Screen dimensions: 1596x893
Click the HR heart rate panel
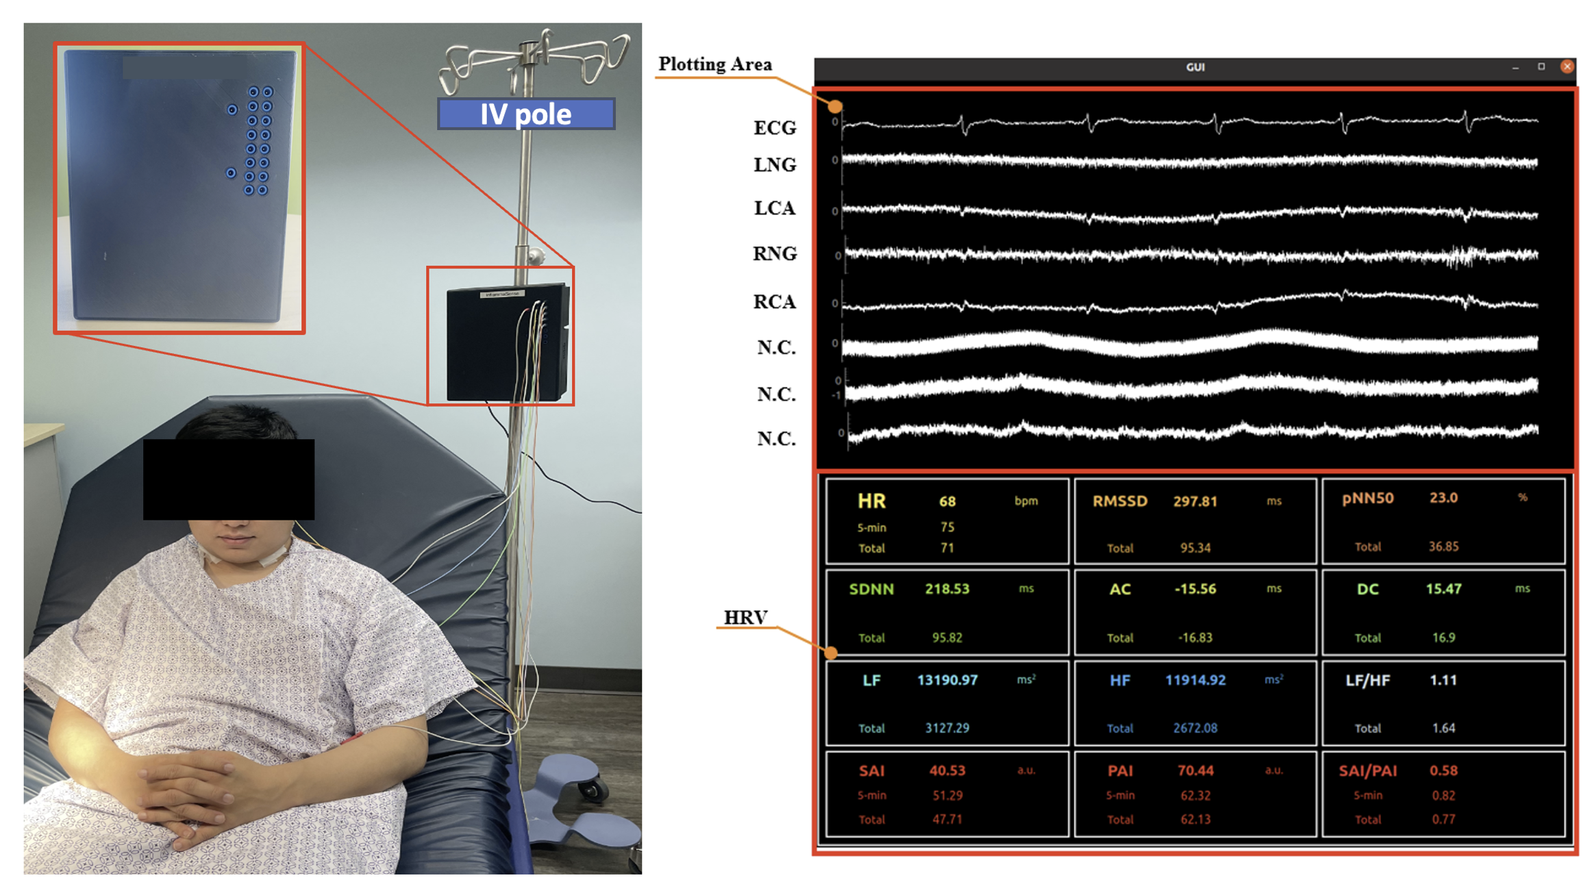click(x=947, y=522)
